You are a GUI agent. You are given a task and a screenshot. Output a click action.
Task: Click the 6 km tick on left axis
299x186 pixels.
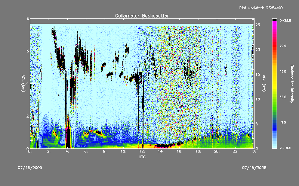(x=28, y=51)
